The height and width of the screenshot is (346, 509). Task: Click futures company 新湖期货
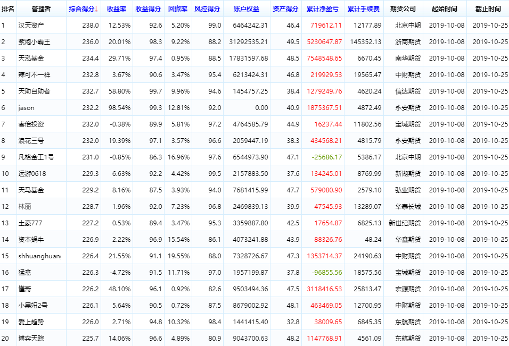(408, 174)
